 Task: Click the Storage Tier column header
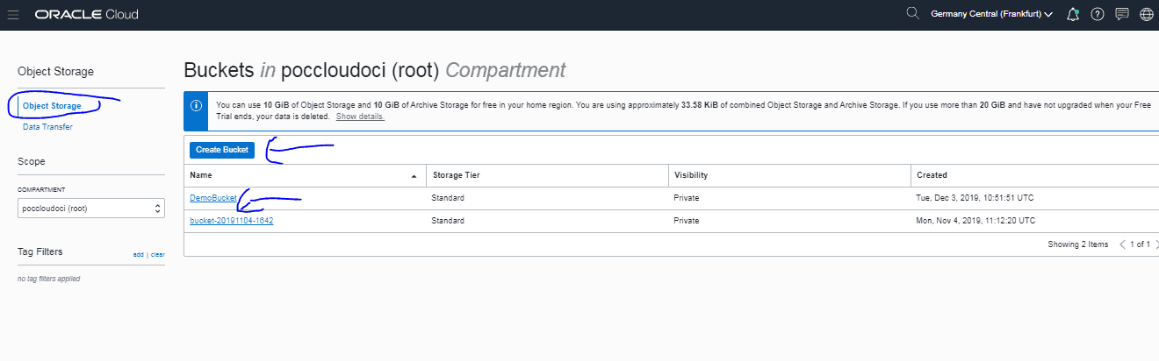click(x=456, y=175)
